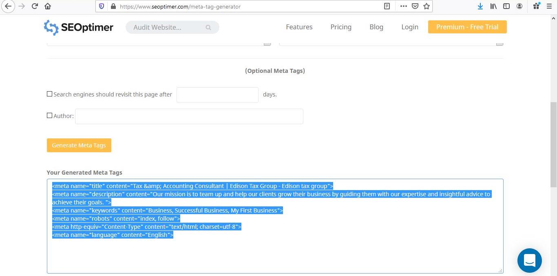Open the extension icon with blue dot
The width and height of the screenshot is (557, 276).
tap(536, 6)
